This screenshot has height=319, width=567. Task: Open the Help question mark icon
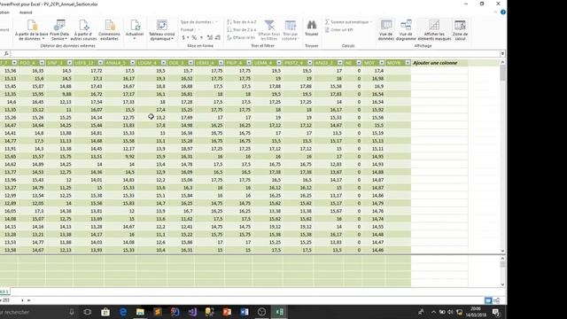click(503, 12)
